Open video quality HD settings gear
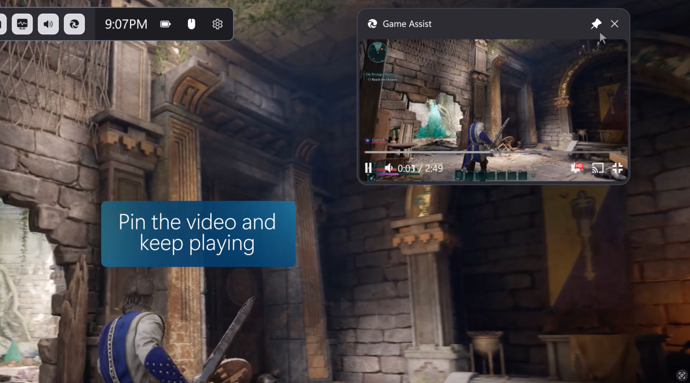Screen dimensions: 690x383 (576, 168)
